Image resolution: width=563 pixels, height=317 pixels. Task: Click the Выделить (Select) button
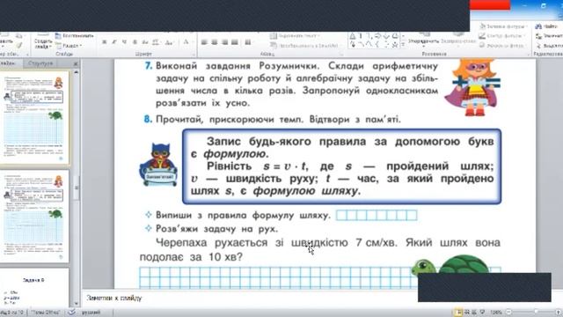click(x=549, y=46)
